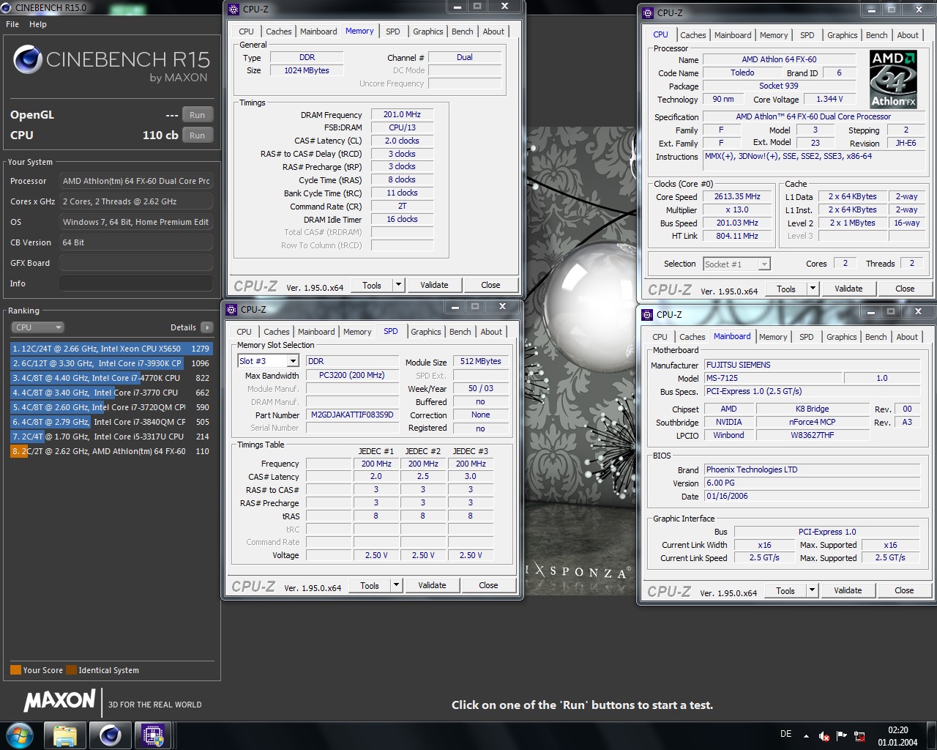Switch to the Memory tab in the SPD window
This screenshot has height=750, width=937.
coord(357,332)
